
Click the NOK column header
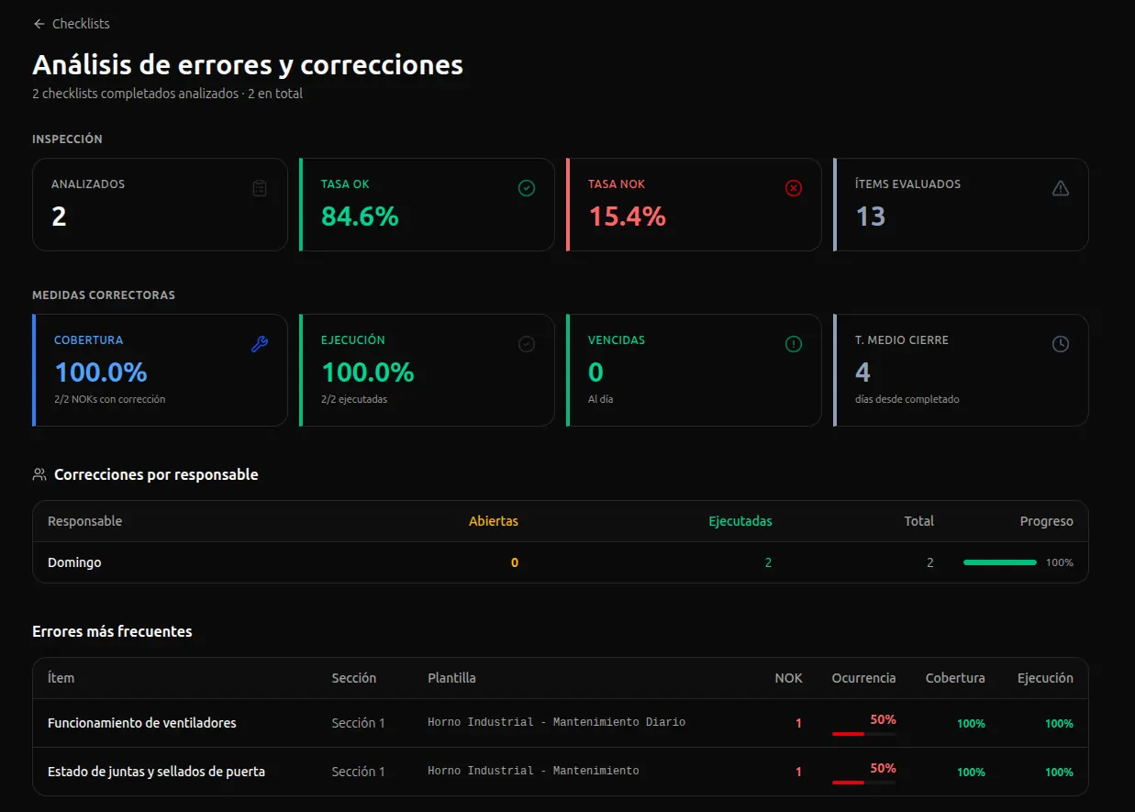pos(789,678)
